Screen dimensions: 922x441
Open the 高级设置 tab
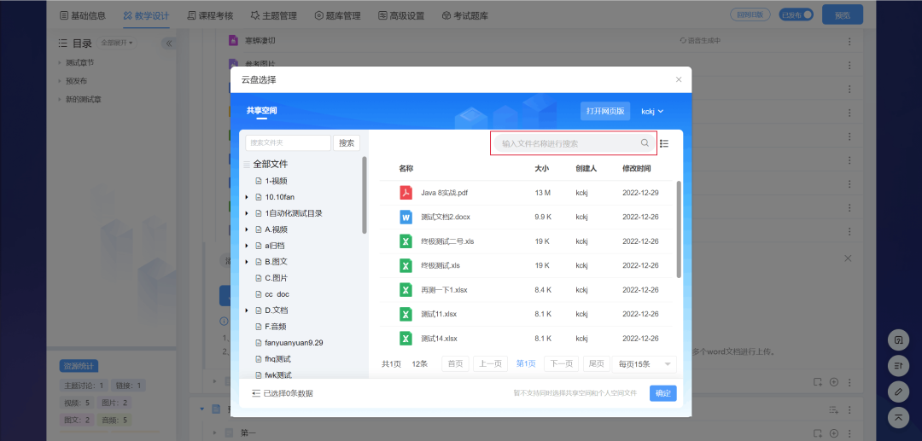tap(401, 16)
